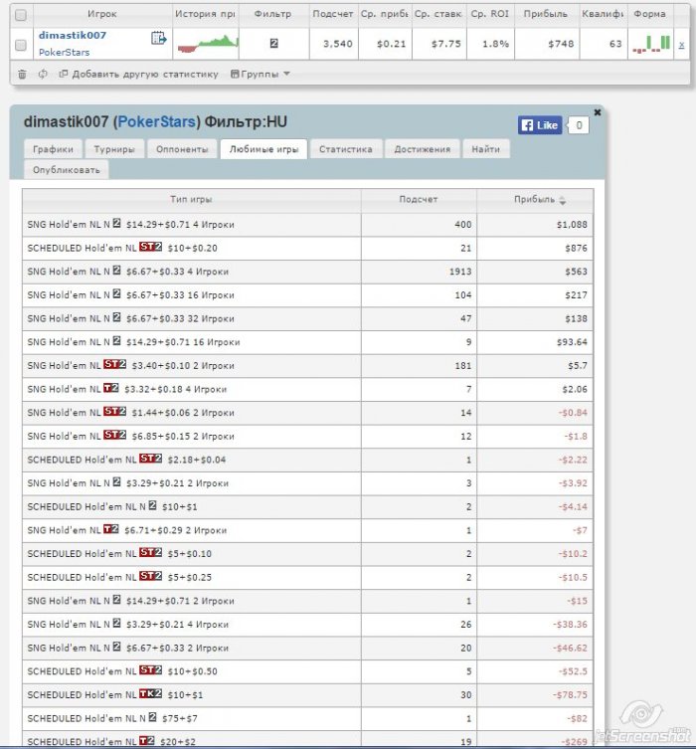Open the dimastik007 player link

point(72,36)
